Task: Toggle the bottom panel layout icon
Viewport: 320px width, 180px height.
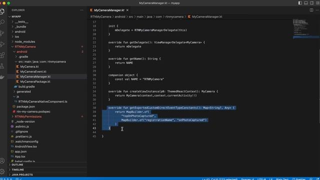Action: [x=306, y=3]
